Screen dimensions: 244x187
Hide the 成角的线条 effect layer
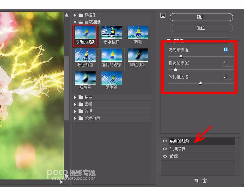pos(165,141)
